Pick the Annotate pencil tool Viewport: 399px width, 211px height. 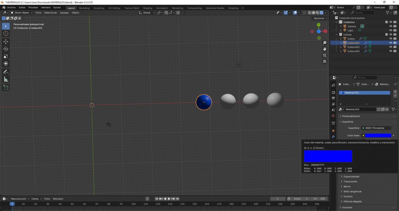click(6, 72)
